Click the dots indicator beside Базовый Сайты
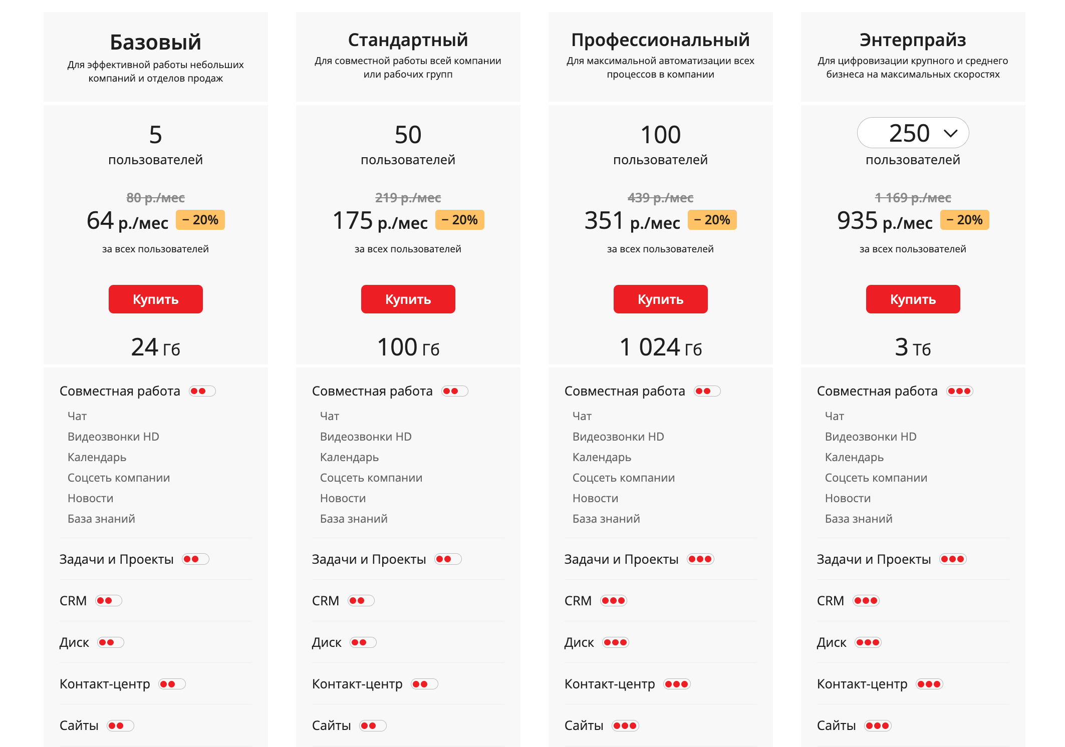This screenshot has width=1065, height=747. tap(120, 725)
